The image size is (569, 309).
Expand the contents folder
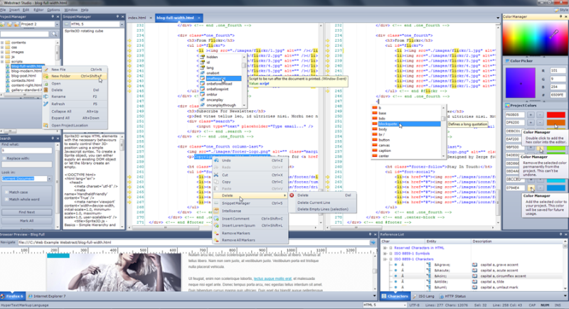coord(2,43)
